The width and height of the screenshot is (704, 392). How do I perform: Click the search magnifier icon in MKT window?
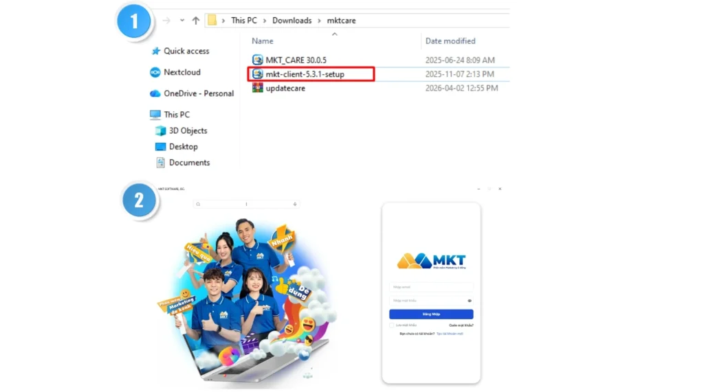[x=198, y=204]
